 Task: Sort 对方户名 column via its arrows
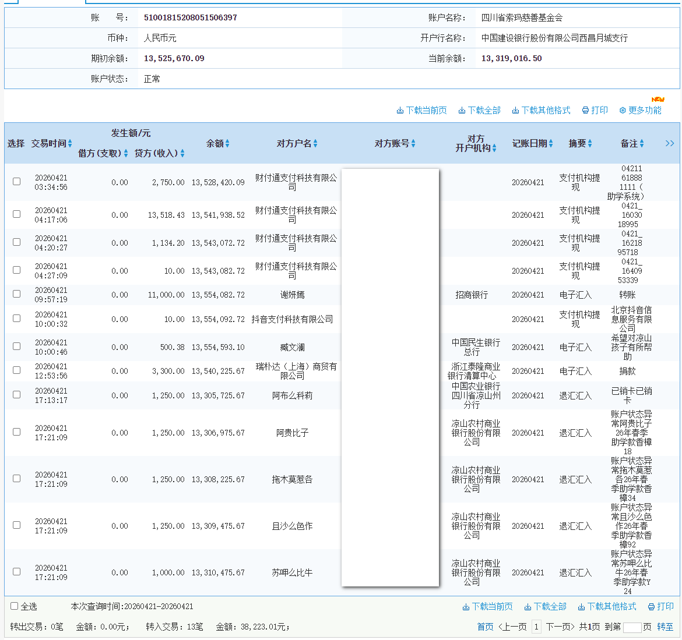coord(315,144)
